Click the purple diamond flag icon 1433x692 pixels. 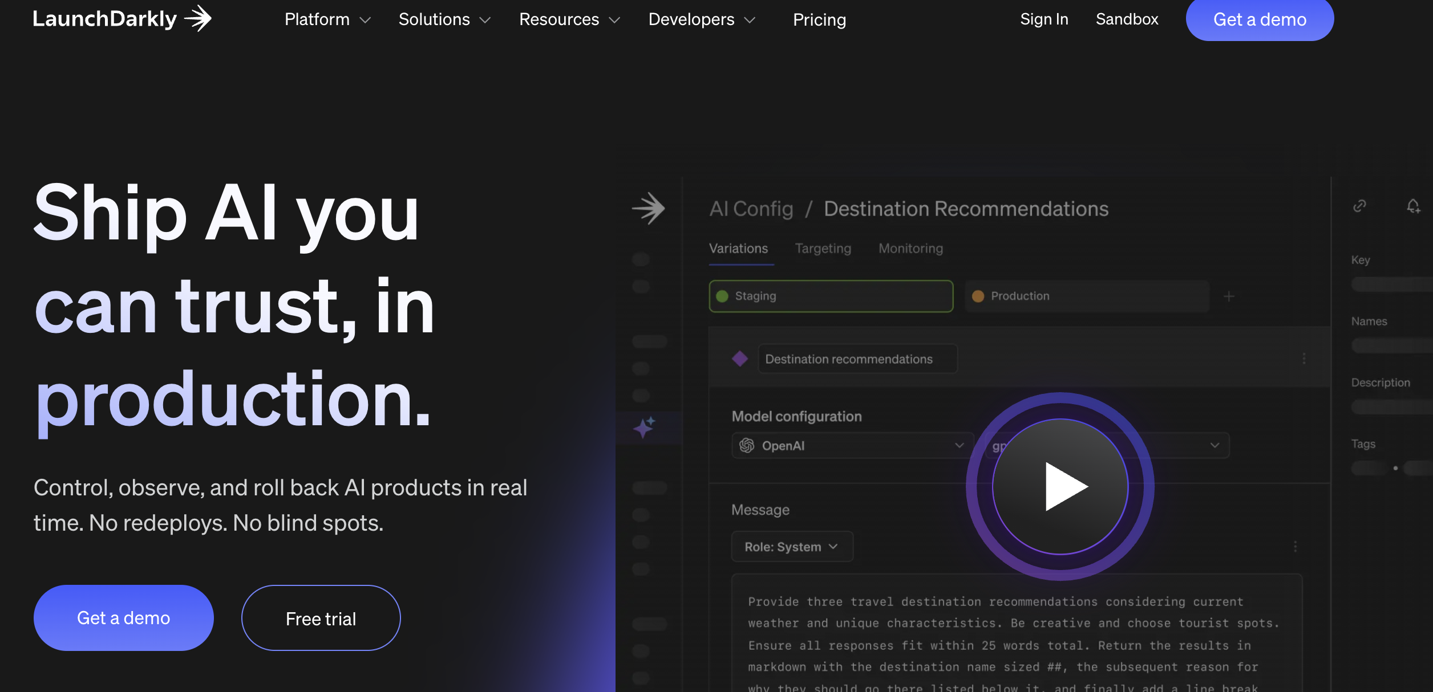(x=739, y=359)
